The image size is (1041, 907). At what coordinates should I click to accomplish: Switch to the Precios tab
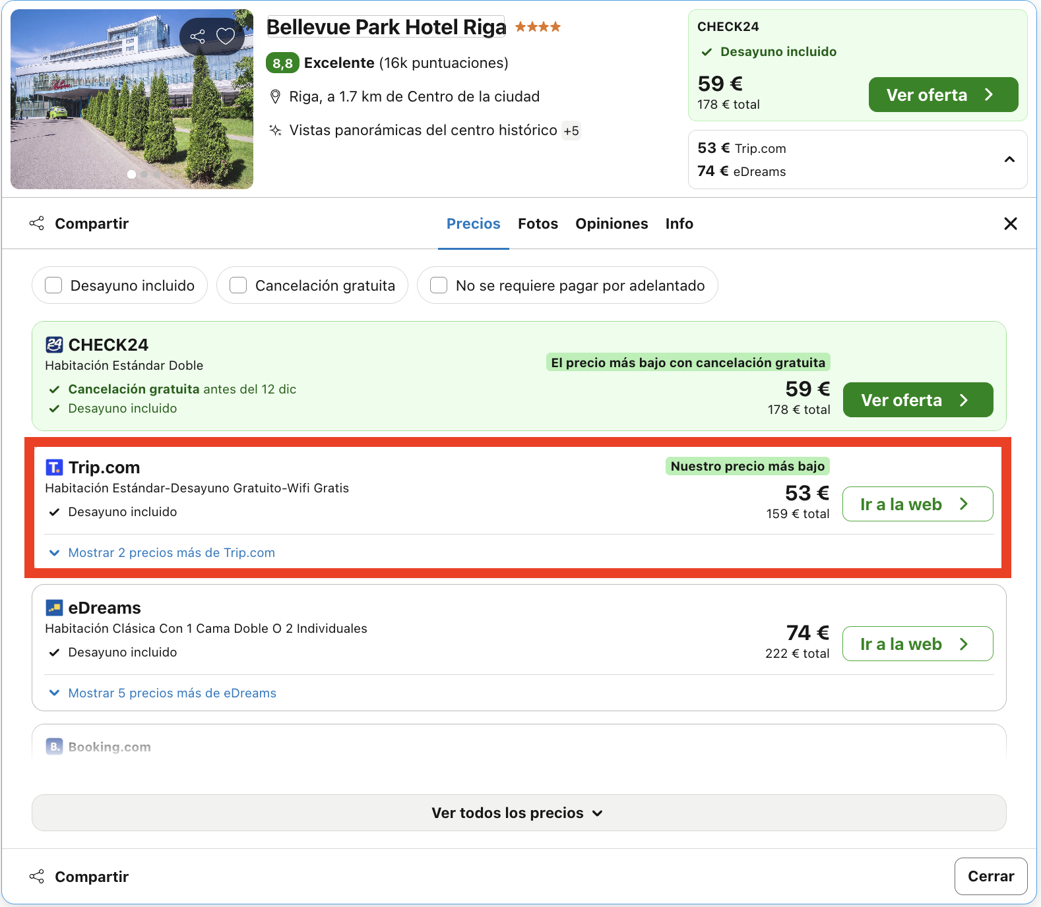pos(474,224)
